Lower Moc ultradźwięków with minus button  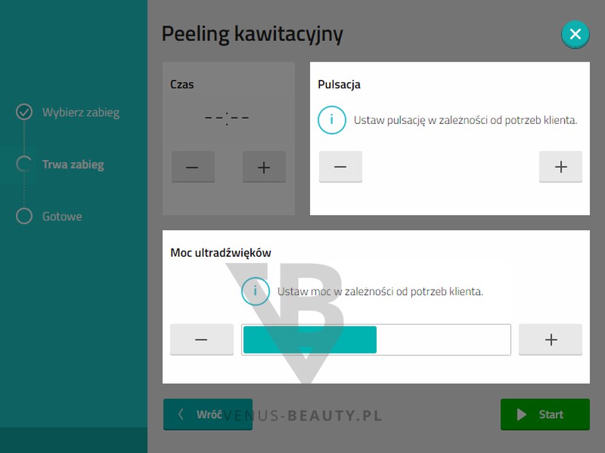202,339
